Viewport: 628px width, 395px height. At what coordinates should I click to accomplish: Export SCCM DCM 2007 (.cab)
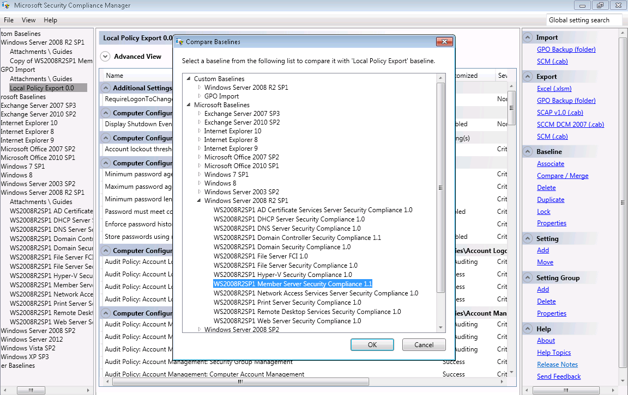pos(570,125)
